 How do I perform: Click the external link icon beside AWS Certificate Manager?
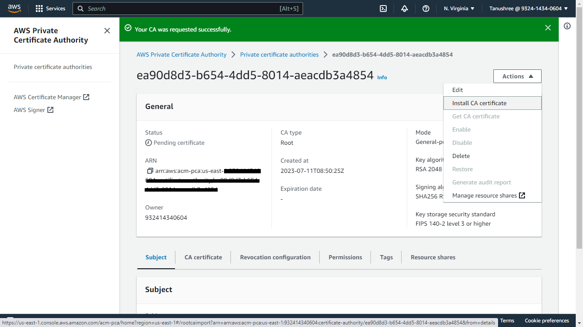point(86,97)
